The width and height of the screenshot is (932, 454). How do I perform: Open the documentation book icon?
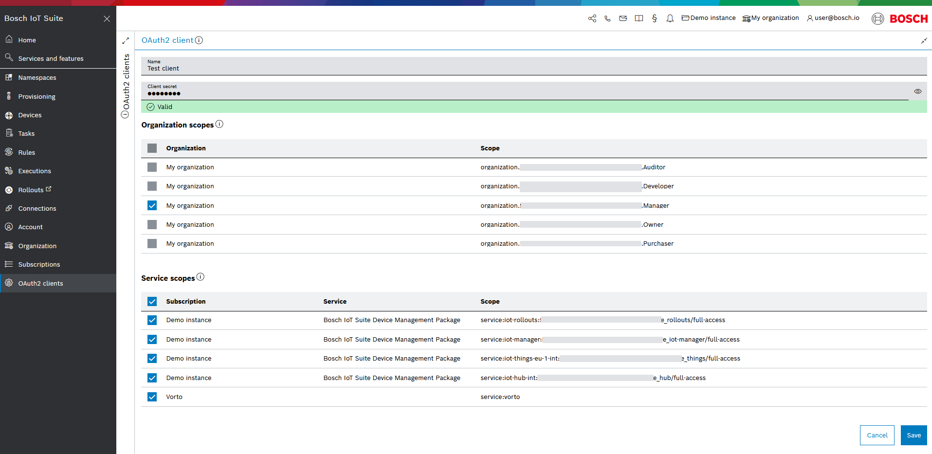pos(639,18)
